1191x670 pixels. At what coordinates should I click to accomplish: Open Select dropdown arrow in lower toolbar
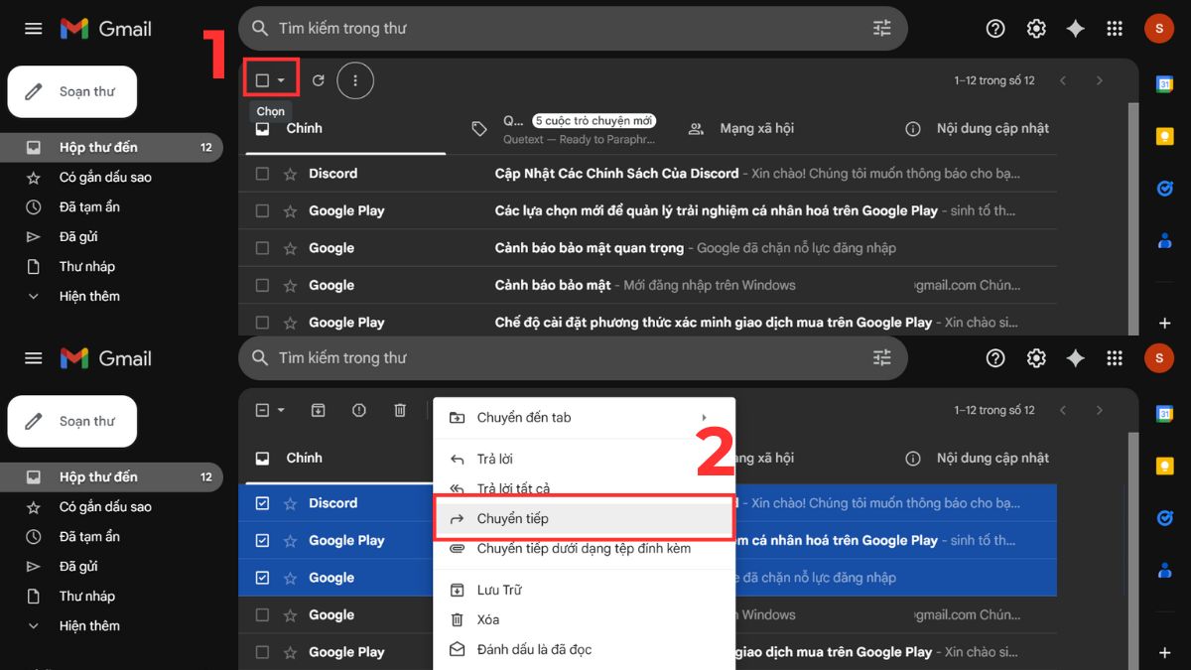282,410
